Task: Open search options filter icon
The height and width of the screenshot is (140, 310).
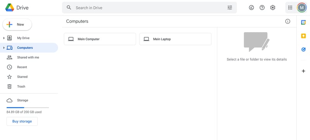Action: point(229,8)
